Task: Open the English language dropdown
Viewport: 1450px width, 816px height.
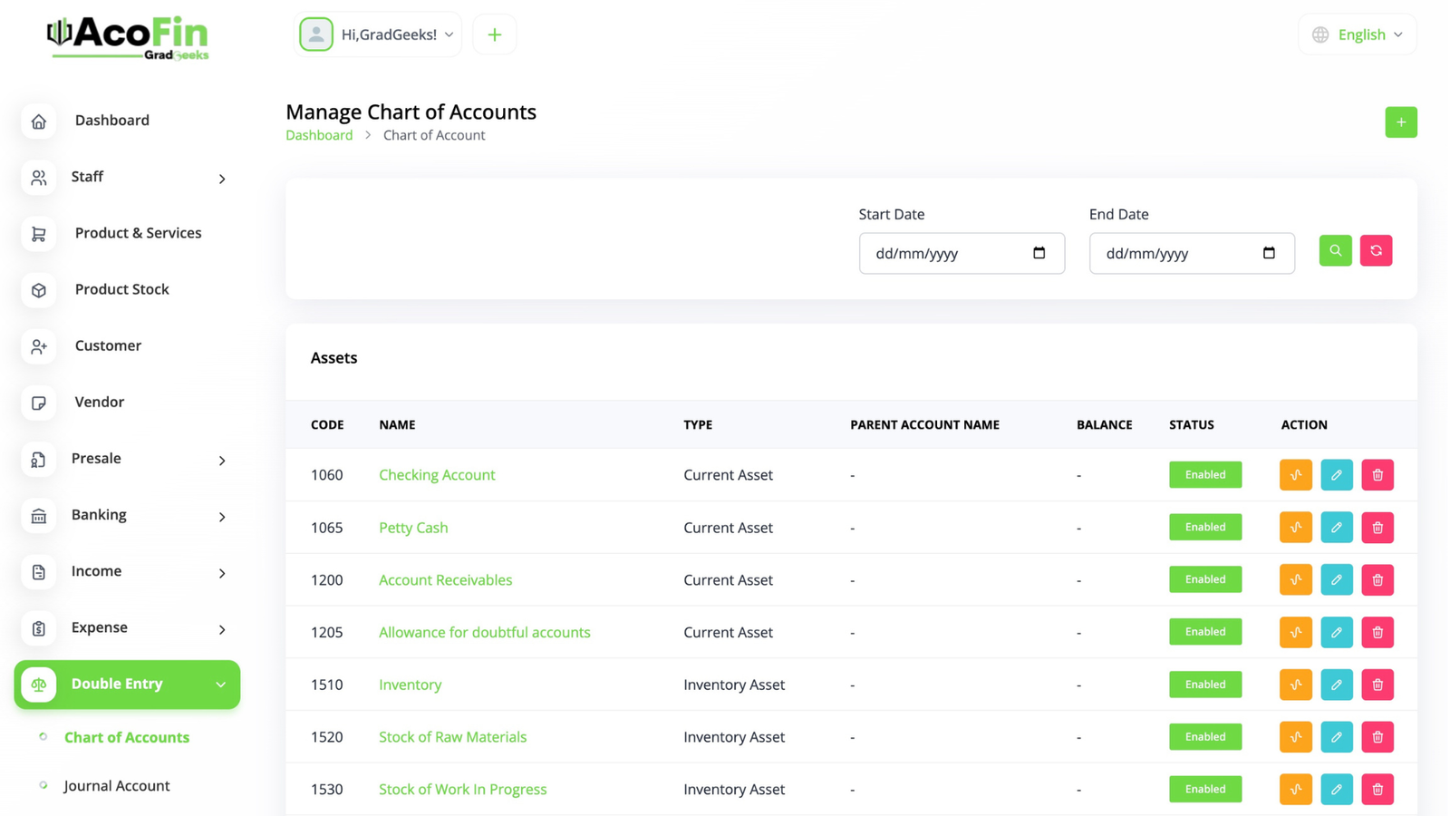Action: coord(1357,35)
